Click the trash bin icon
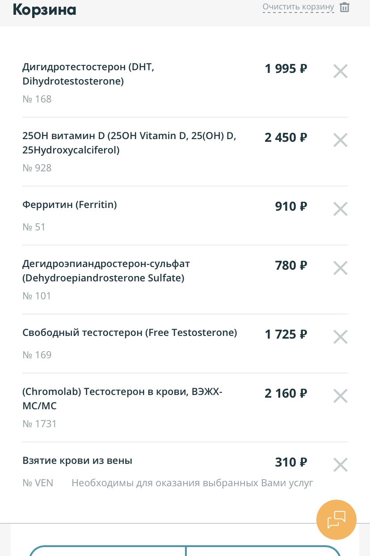Viewport: 370px width, 556px height. (344, 7)
